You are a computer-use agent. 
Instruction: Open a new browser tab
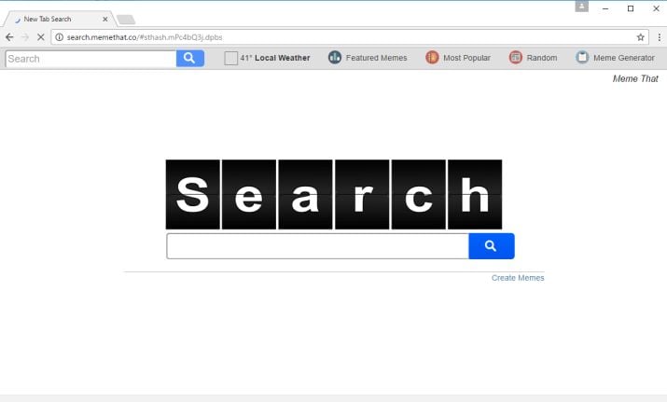pos(125,20)
